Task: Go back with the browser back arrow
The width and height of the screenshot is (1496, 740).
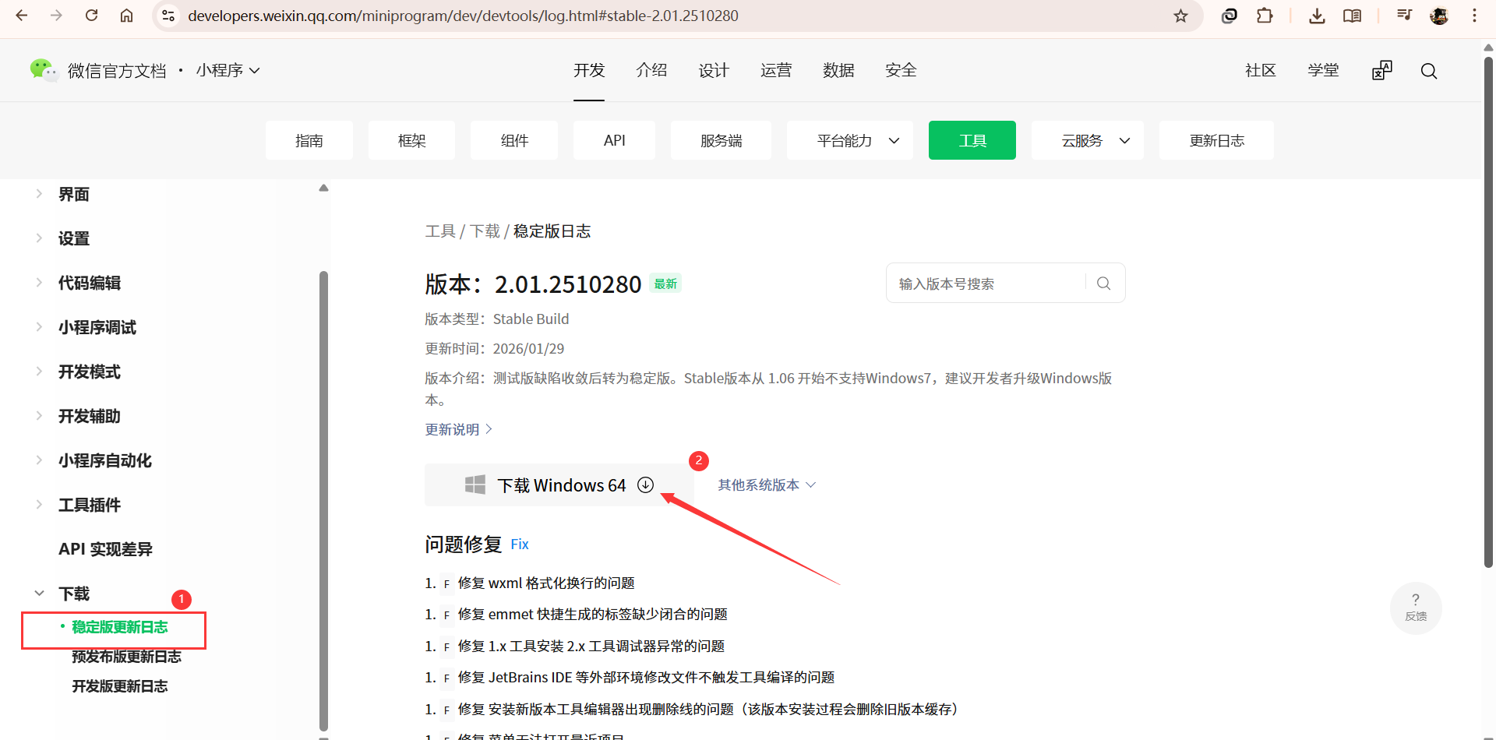Action: pyautogui.click(x=22, y=16)
